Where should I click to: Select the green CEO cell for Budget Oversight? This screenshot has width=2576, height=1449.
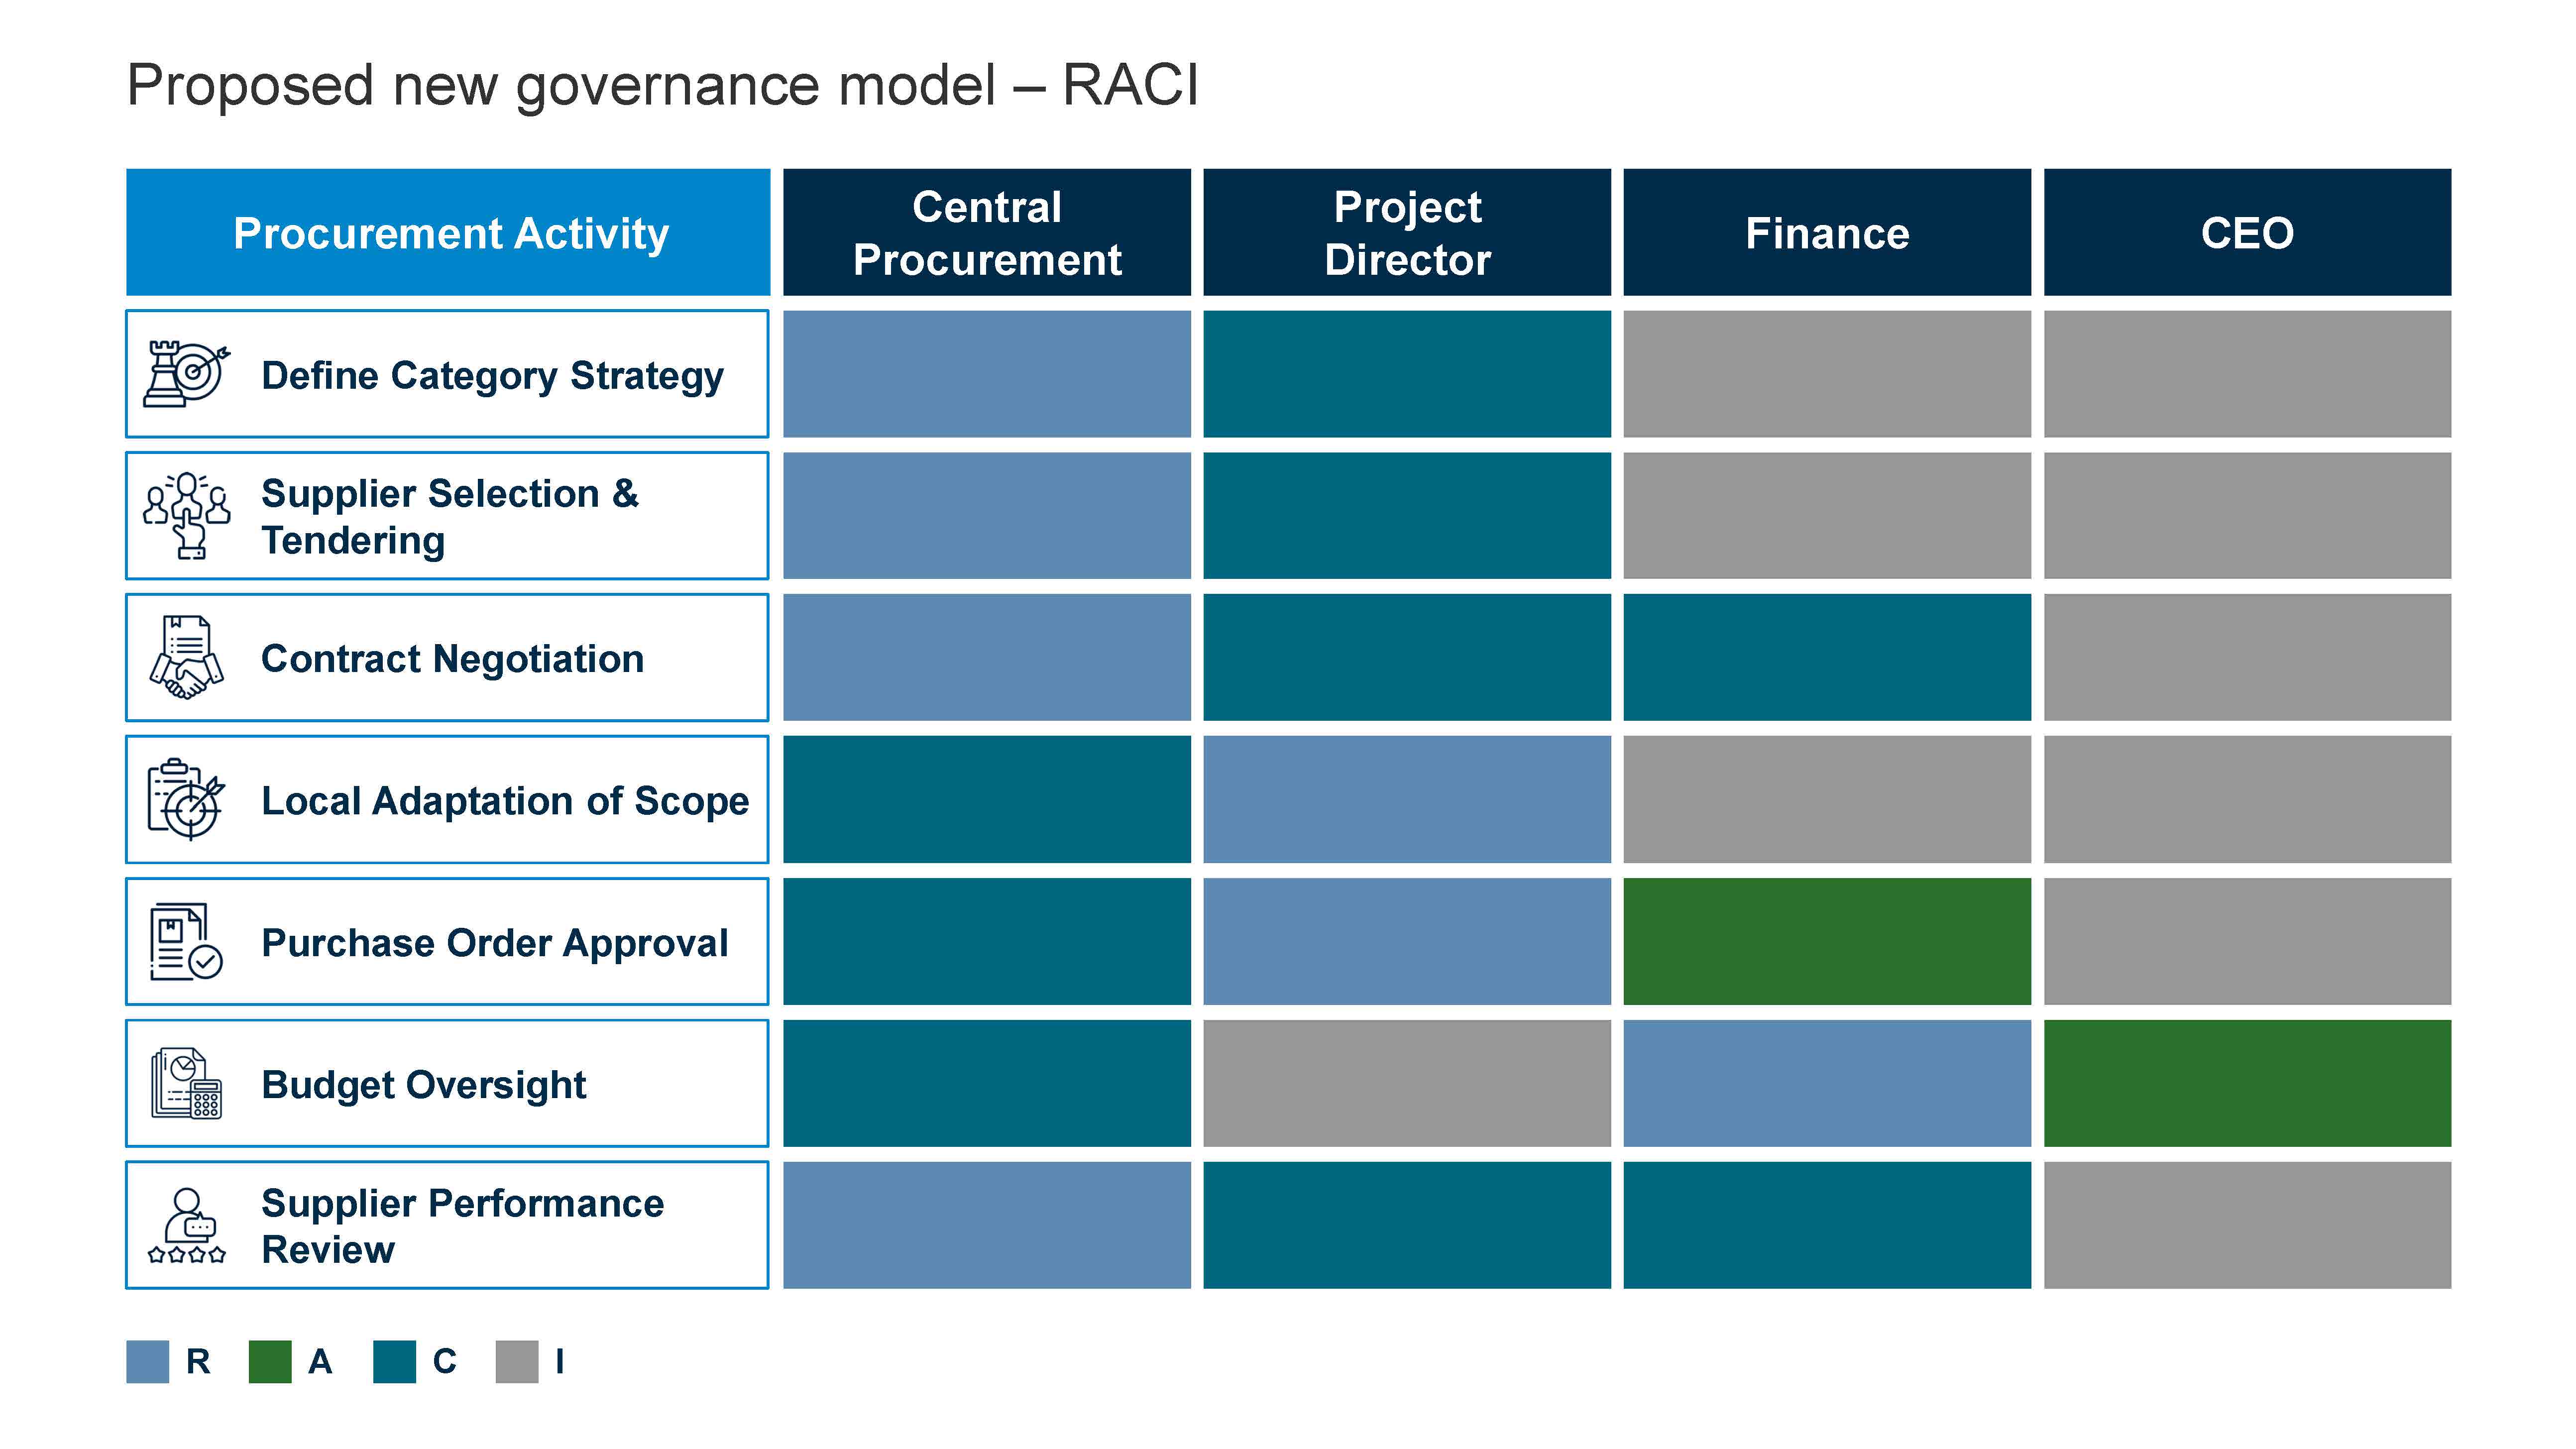[x=2247, y=1083]
